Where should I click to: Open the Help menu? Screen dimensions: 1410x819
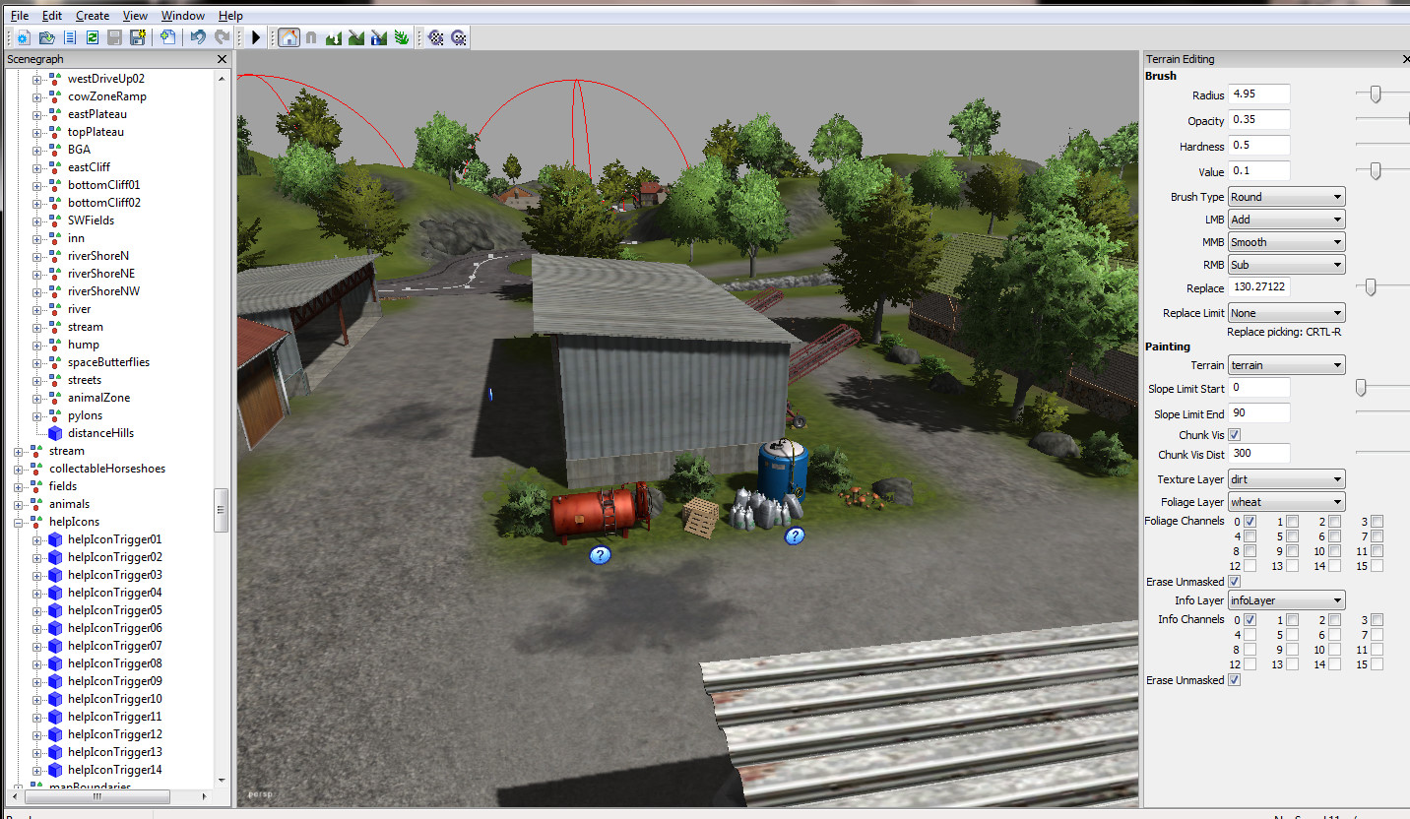coord(230,16)
